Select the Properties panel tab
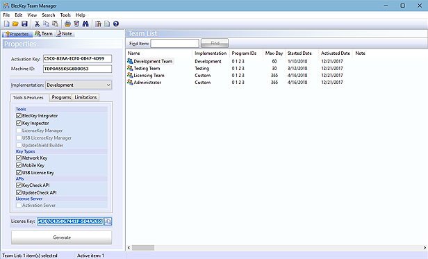Viewport: 428px width, 259px height. coord(17,34)
